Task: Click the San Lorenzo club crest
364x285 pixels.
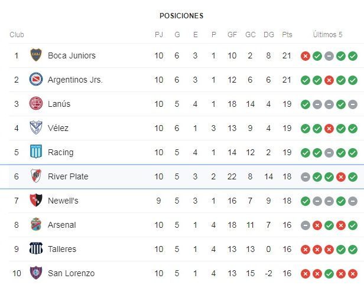Action: click(36, 273)
